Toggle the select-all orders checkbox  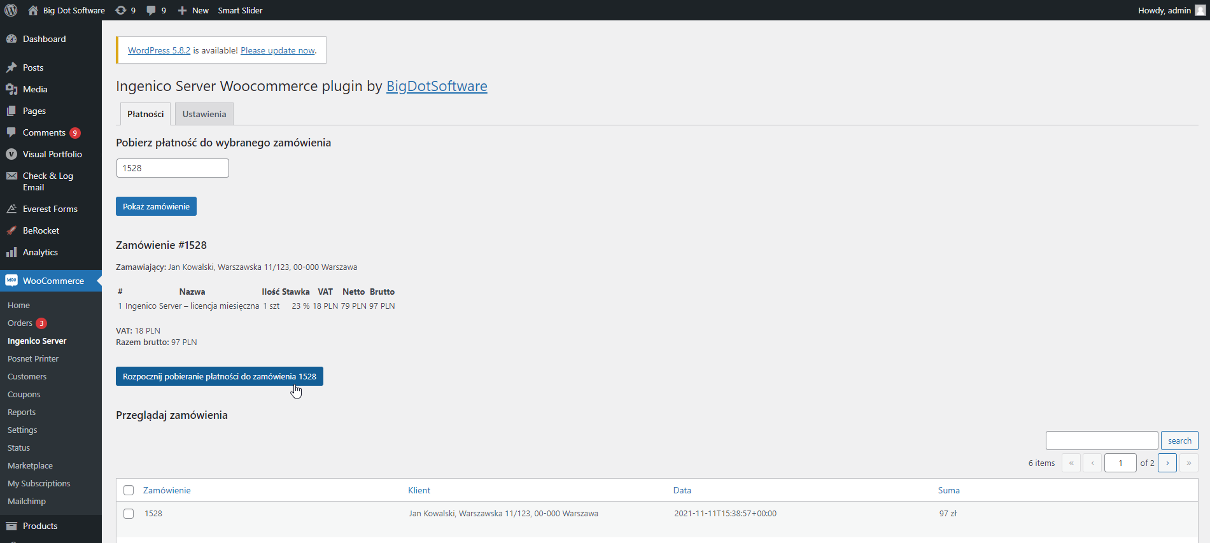click(129, 490)
